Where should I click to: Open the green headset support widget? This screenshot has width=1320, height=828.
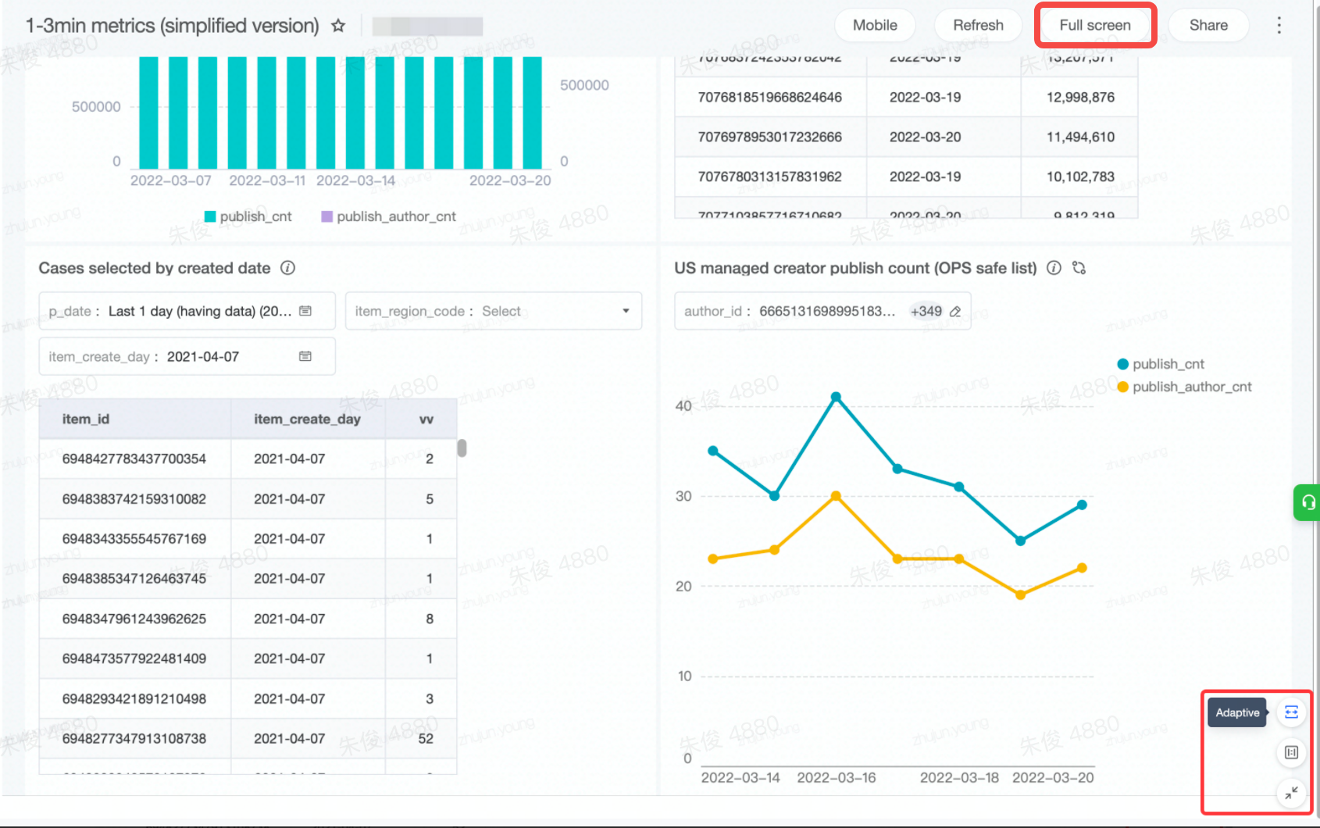1308,502
